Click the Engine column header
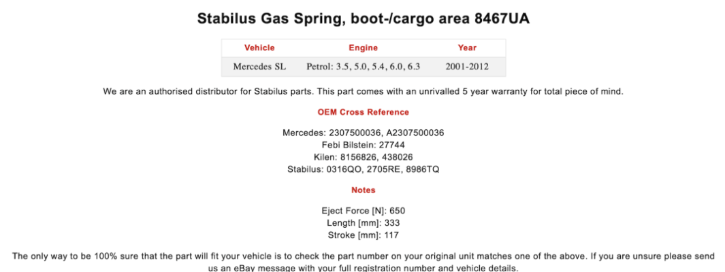 tap(363, 48)
